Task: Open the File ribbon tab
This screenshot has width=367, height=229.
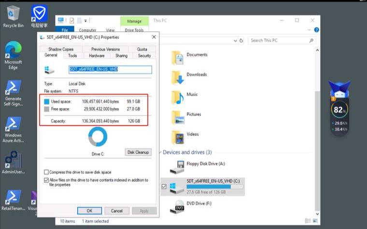Action: 65,30
